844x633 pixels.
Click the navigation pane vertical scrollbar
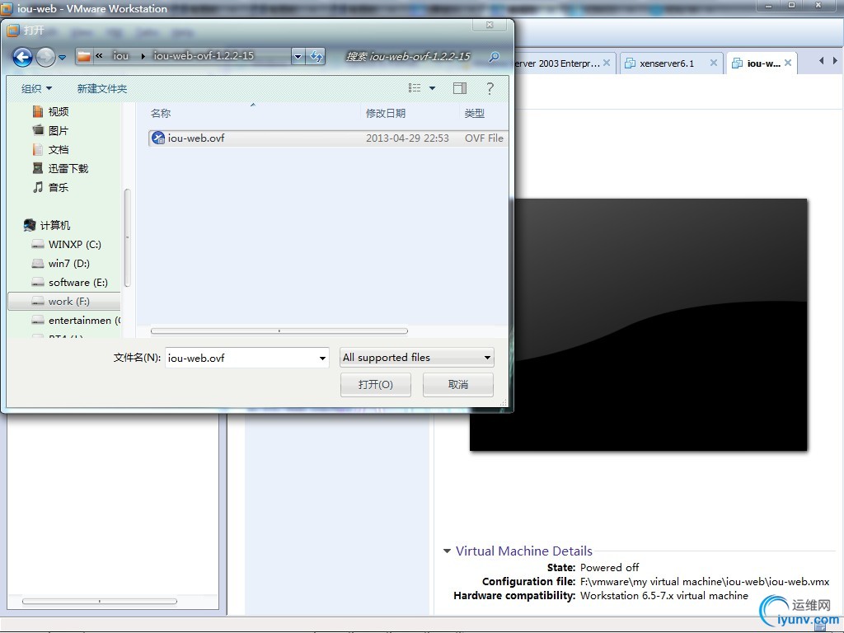click(127, 237)
